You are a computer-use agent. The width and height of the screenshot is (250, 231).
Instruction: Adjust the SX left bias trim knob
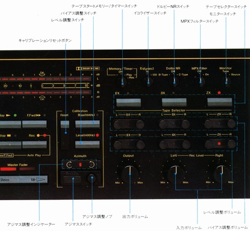coord(163,124)
